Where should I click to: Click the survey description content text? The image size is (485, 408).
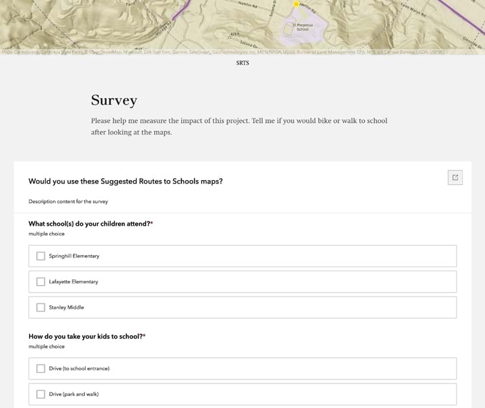pyautogui.click(x=68, y=201)
